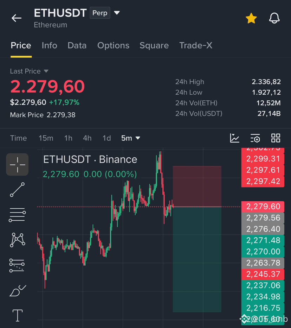291x328 pixels.
Task: Select the 4h interval
Action: 87,138
